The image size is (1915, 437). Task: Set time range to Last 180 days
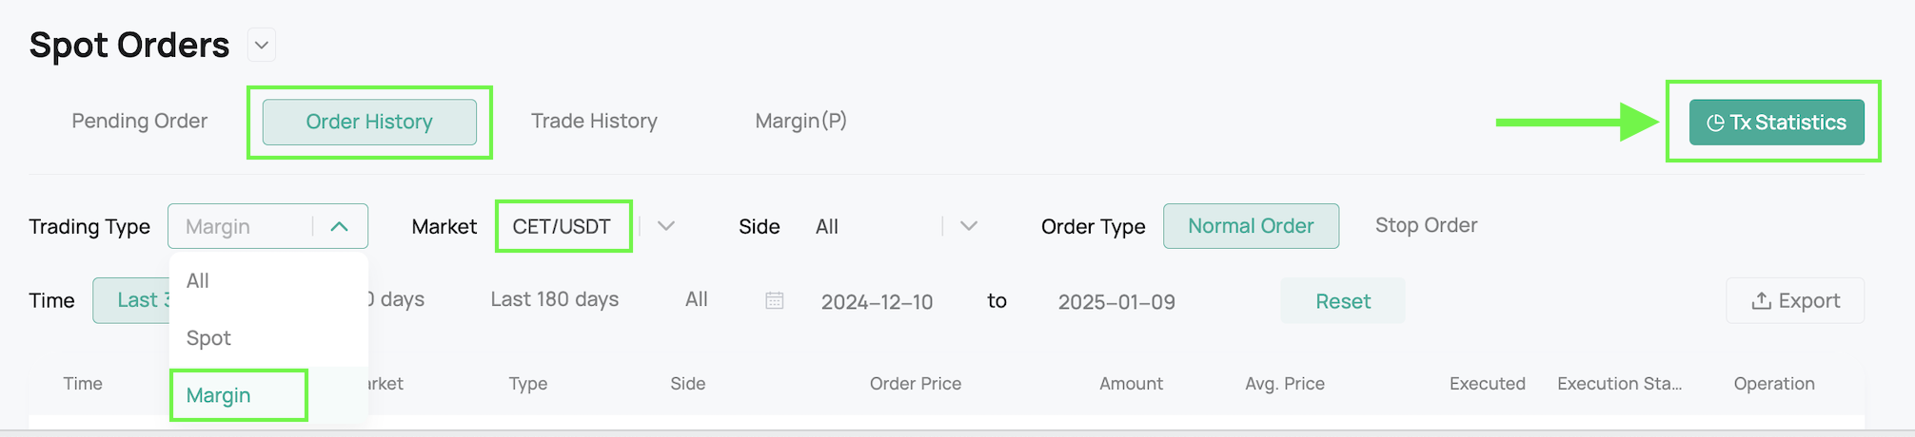555,300
